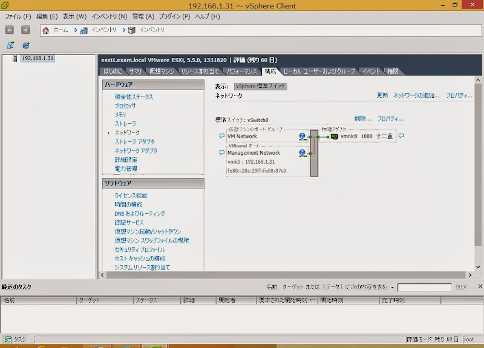Open 時間の構成 link
Screen dimensions: 484x348
128,205
